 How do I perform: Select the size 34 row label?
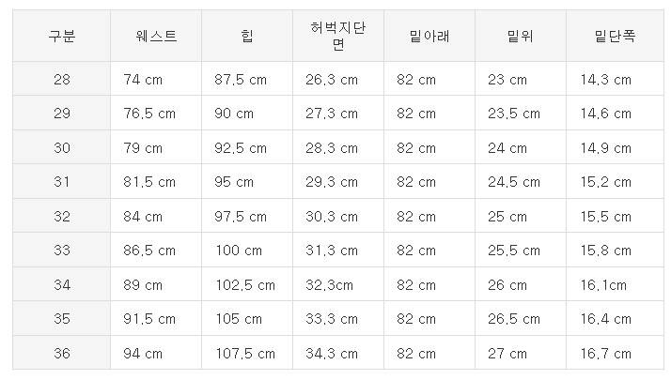coord(62,284)
